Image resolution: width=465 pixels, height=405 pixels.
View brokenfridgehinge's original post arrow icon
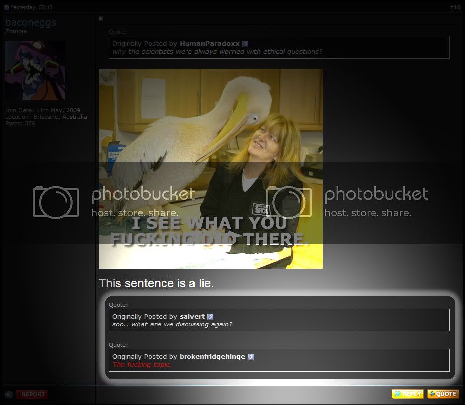(x=251, y=357)
